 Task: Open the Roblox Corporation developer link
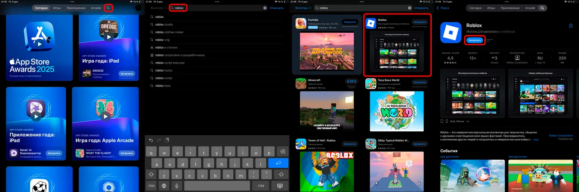pyautogui.click(x=561, y=136)
